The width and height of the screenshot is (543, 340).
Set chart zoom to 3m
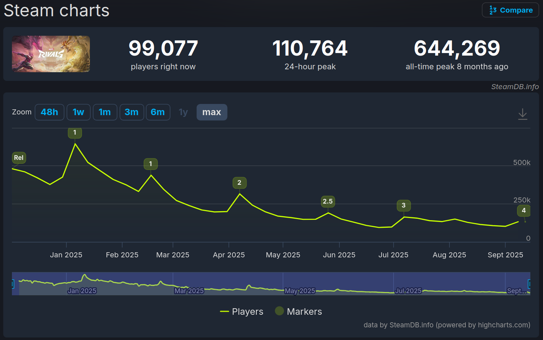point(131,112)
